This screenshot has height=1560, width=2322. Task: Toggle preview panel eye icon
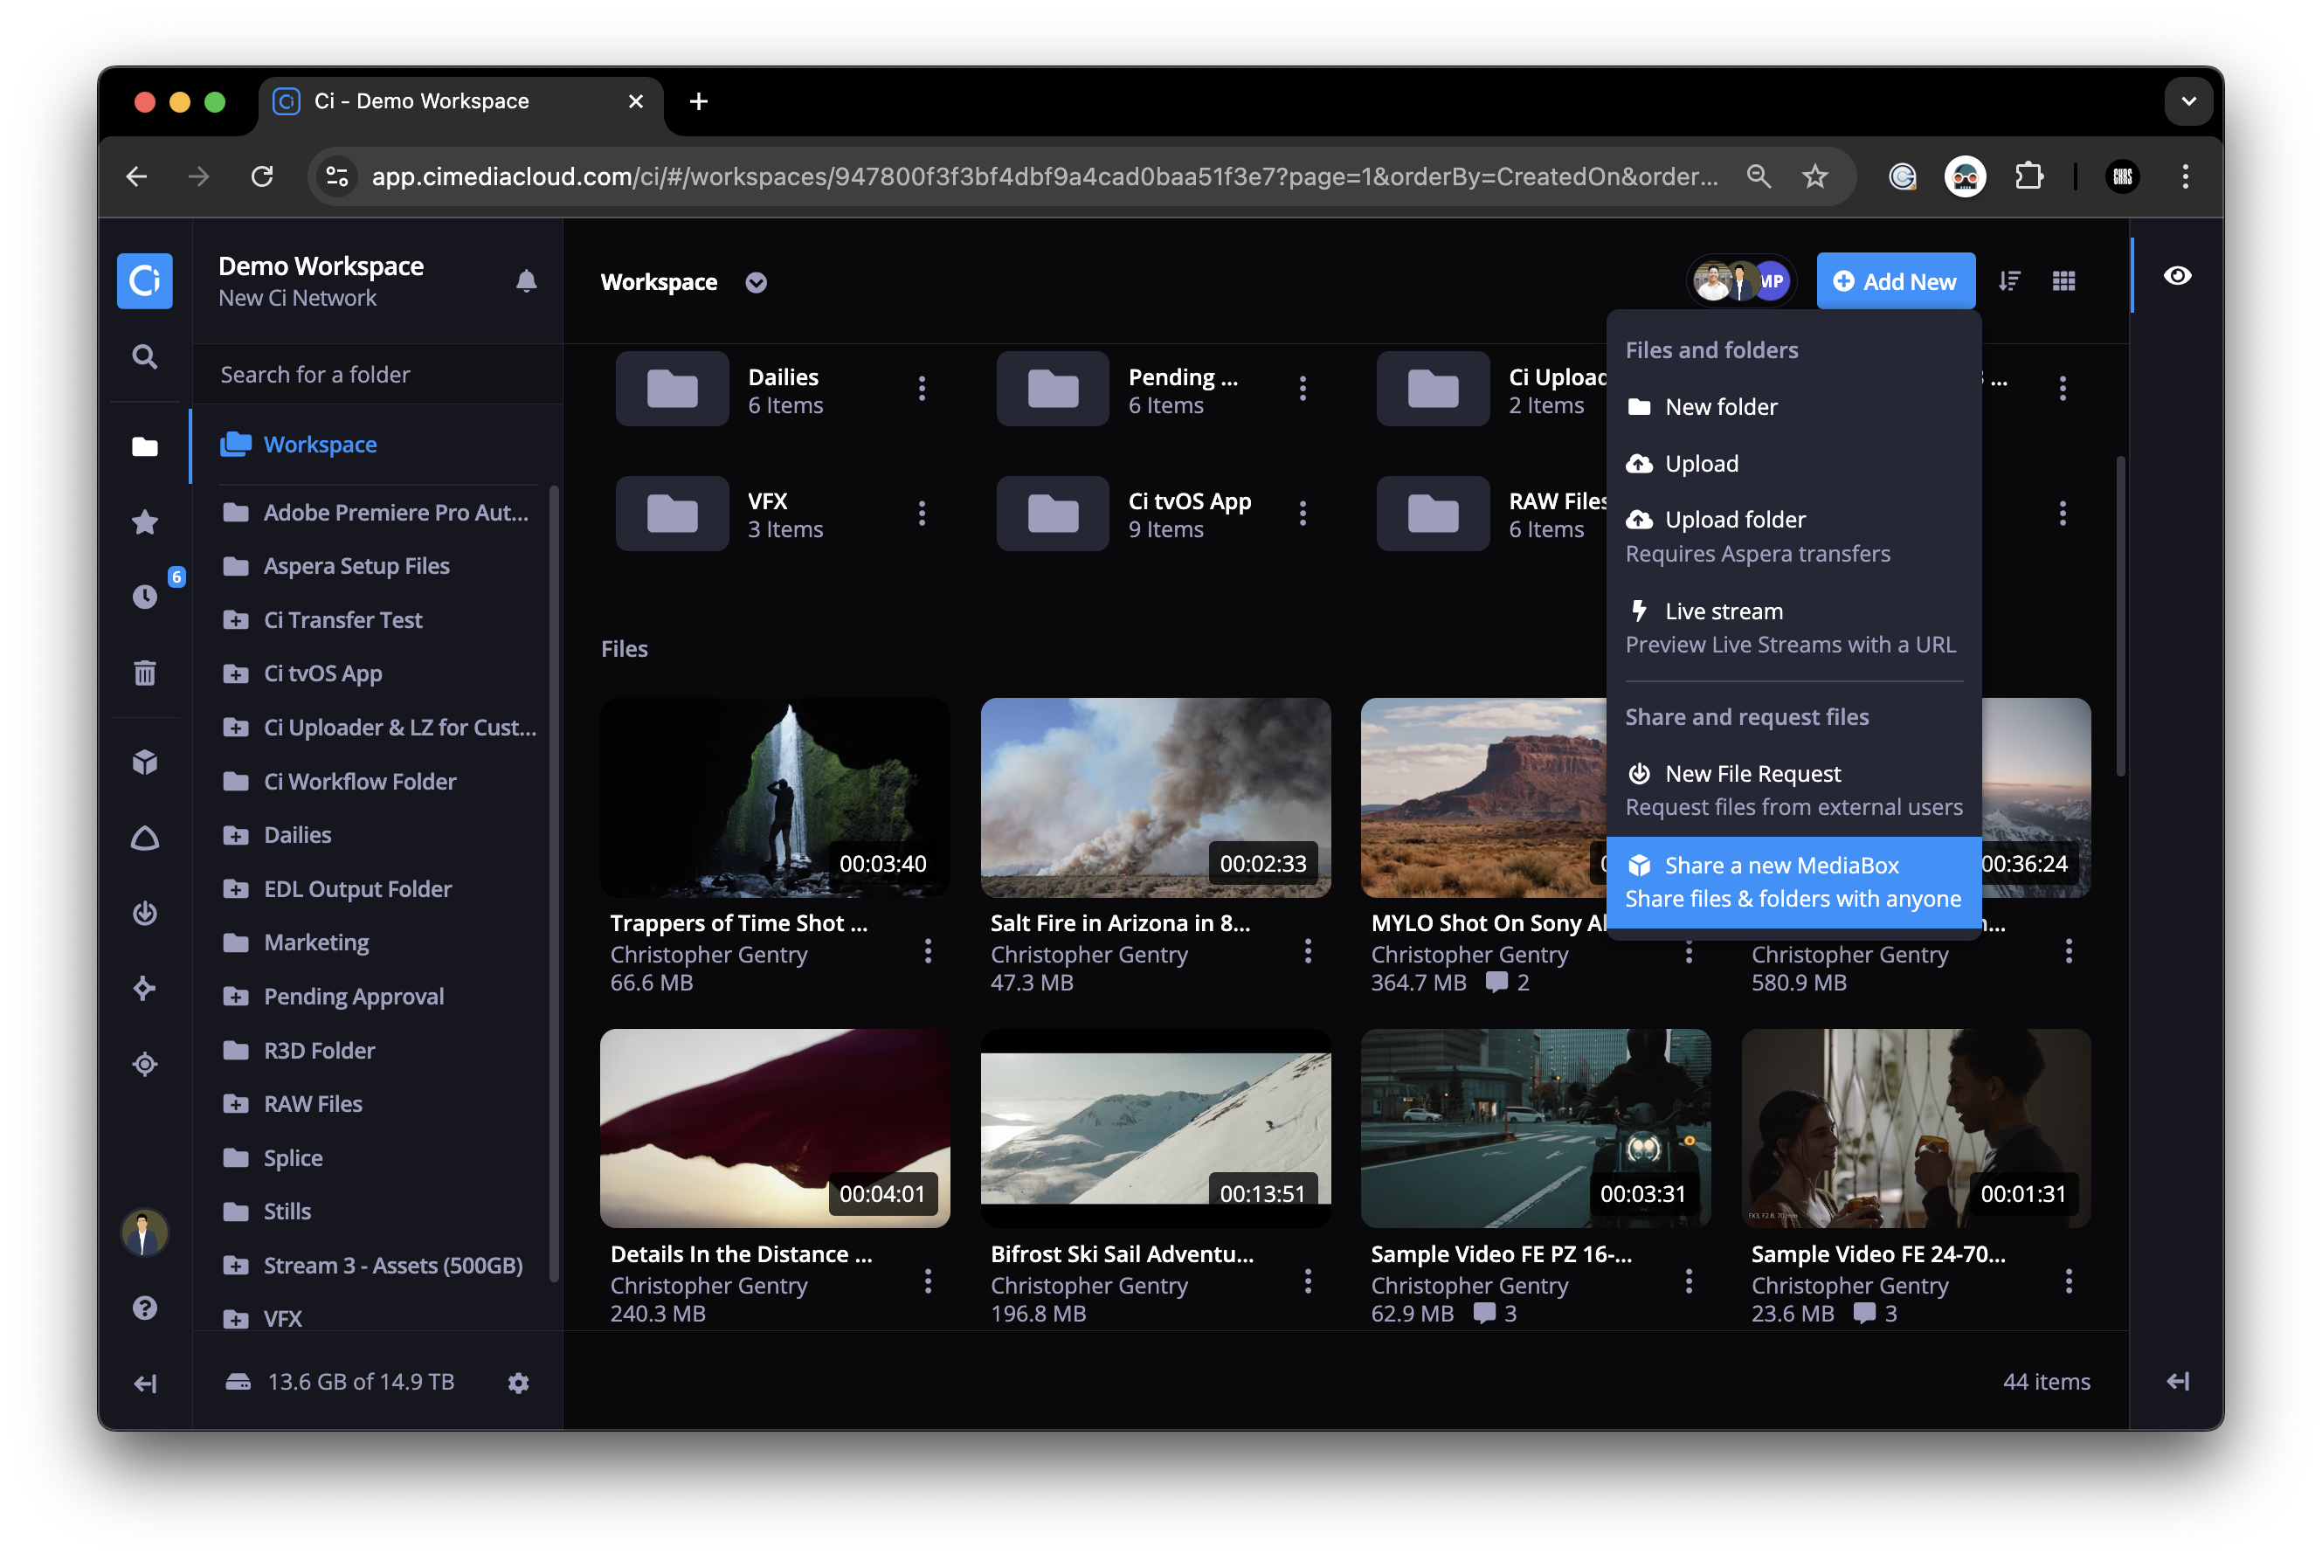point(2177,277)
